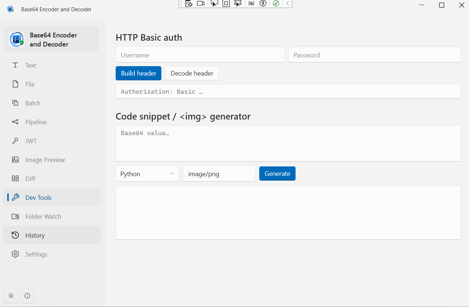Minimize the application window
The height and width of the screenshot is (307, 469).
422,5
